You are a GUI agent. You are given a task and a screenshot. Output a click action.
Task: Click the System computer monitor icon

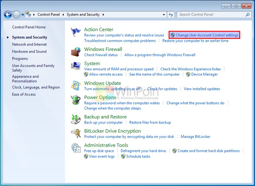click(x=76, y=66)
